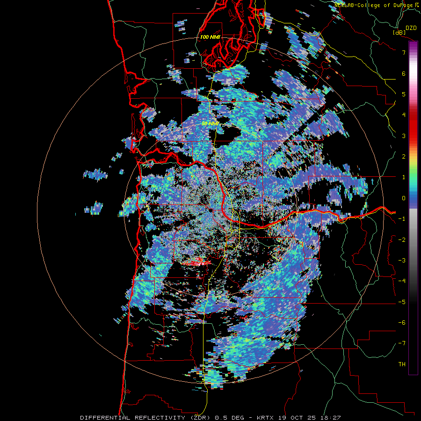This screenshot has height=421, width=421.
Task: Click the "-4" value on the color scale
Action: [x=402, y=281]
